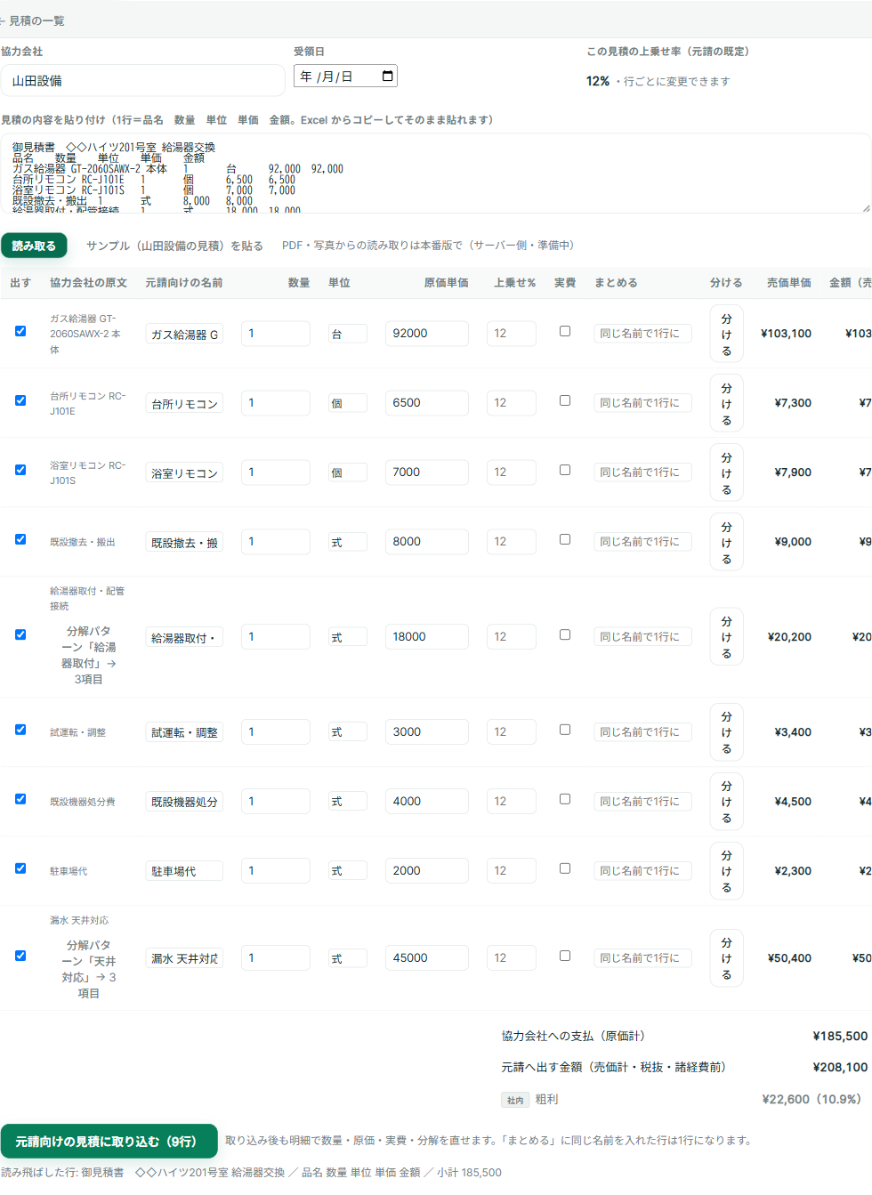Click まとめる column header
The width and height of the screenshot is (872, 1195).
tap(616, 283)
